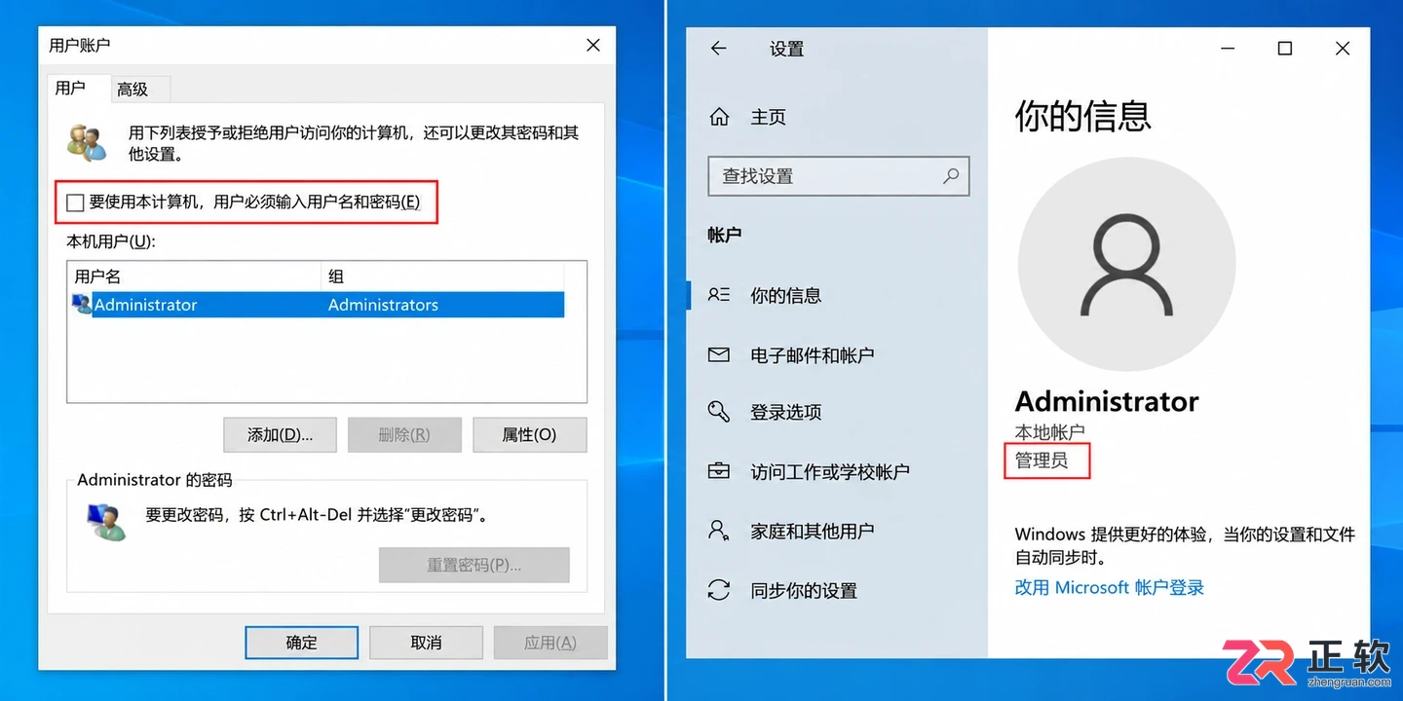Click the briefcase icon for 访问工作或学校帐户

(x=719, y=471)
